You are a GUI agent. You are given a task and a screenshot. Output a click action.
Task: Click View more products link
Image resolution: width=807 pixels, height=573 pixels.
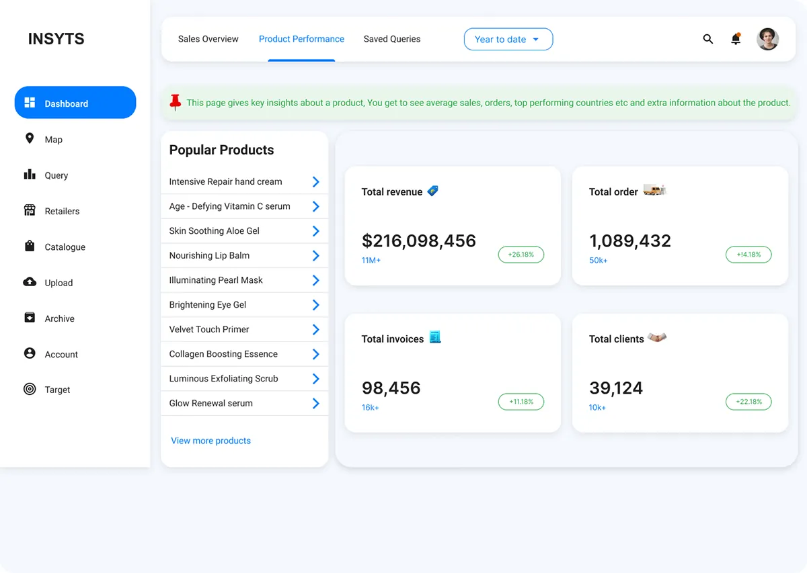point(210,441)
